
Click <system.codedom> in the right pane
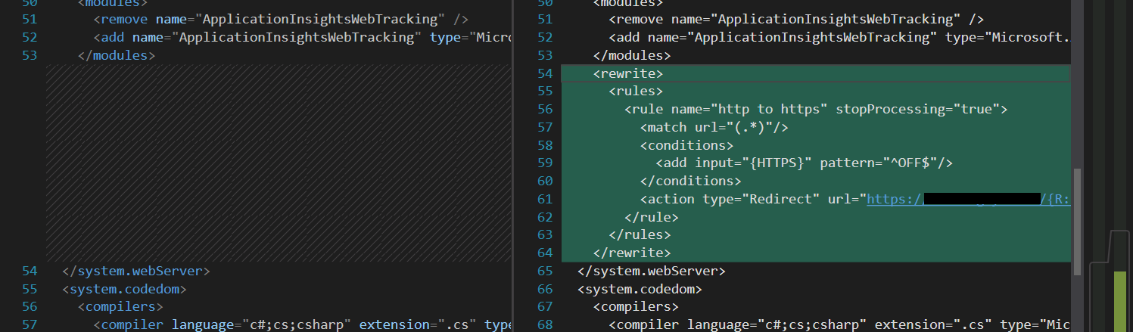[x=640, y=289]
